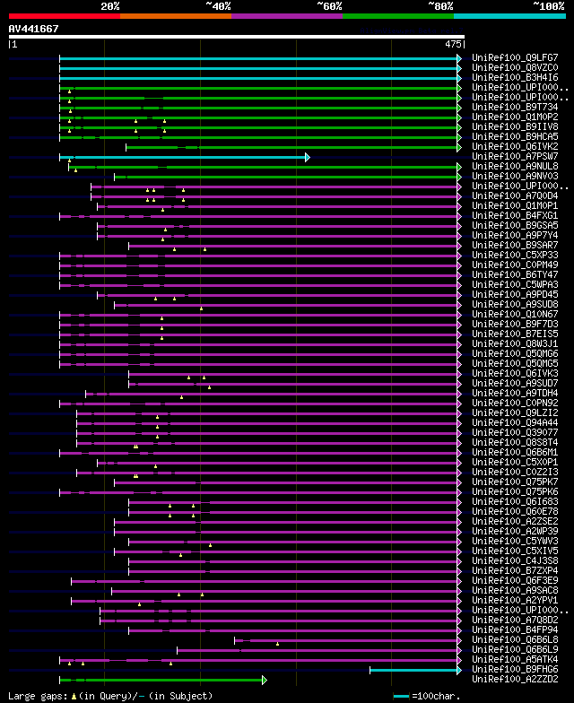Screen dimensions: 574x703
Task: Click UniRef100_A9NV03 entry
Action: pyautogui.click(x=515, y=176)
